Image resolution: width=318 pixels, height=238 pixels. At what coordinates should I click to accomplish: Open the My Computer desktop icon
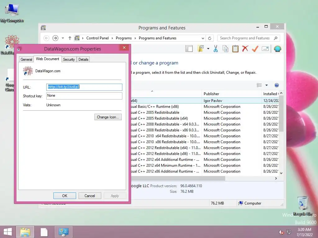(x=12, y=12)
